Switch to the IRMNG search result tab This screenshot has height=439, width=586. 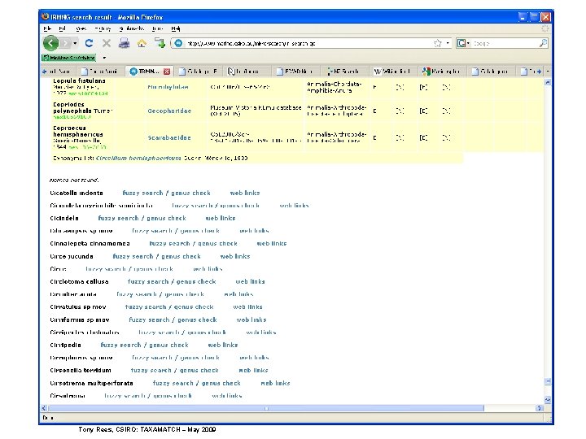pyautogui.click(x=148, y=72)
